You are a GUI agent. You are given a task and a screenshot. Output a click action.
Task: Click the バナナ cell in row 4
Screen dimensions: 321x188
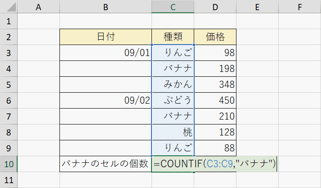tap(173, 68)
